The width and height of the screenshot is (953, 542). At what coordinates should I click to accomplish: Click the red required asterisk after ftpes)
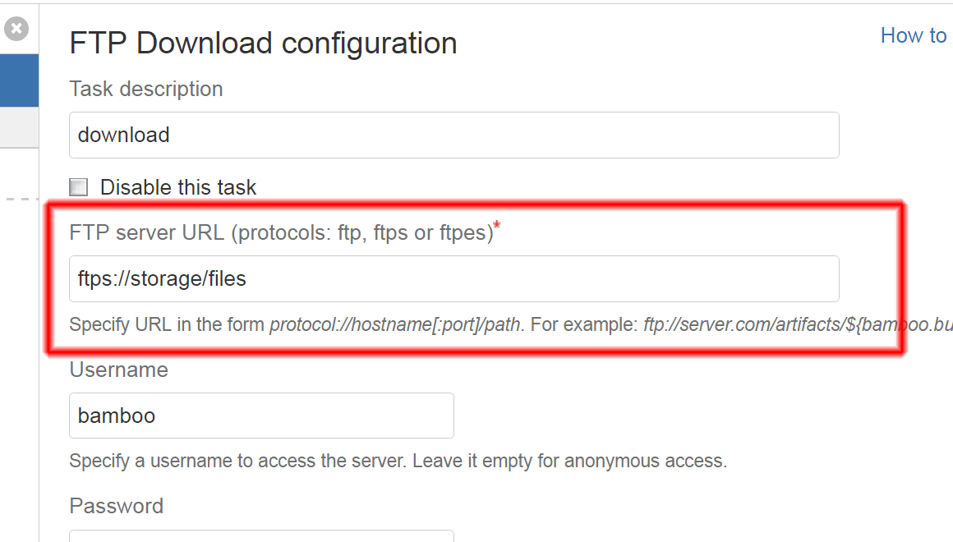coord(496,226)
